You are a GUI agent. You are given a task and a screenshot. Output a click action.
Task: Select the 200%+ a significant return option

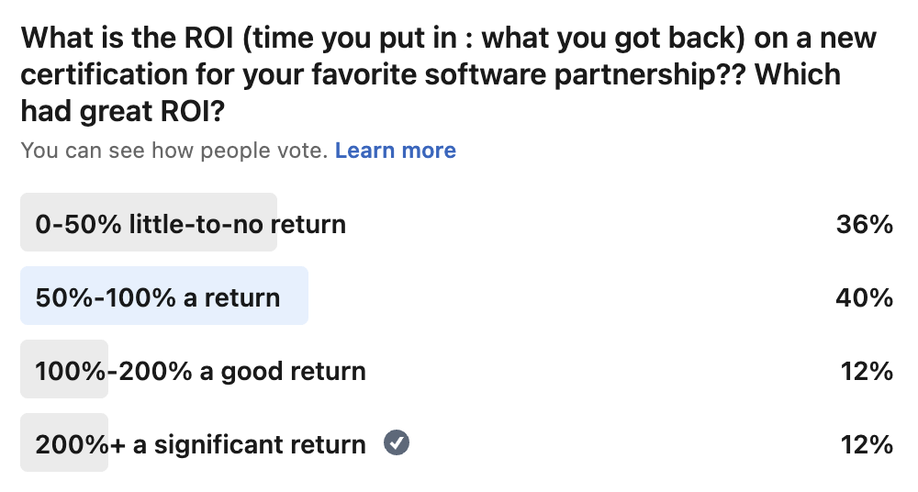(200, 444)
